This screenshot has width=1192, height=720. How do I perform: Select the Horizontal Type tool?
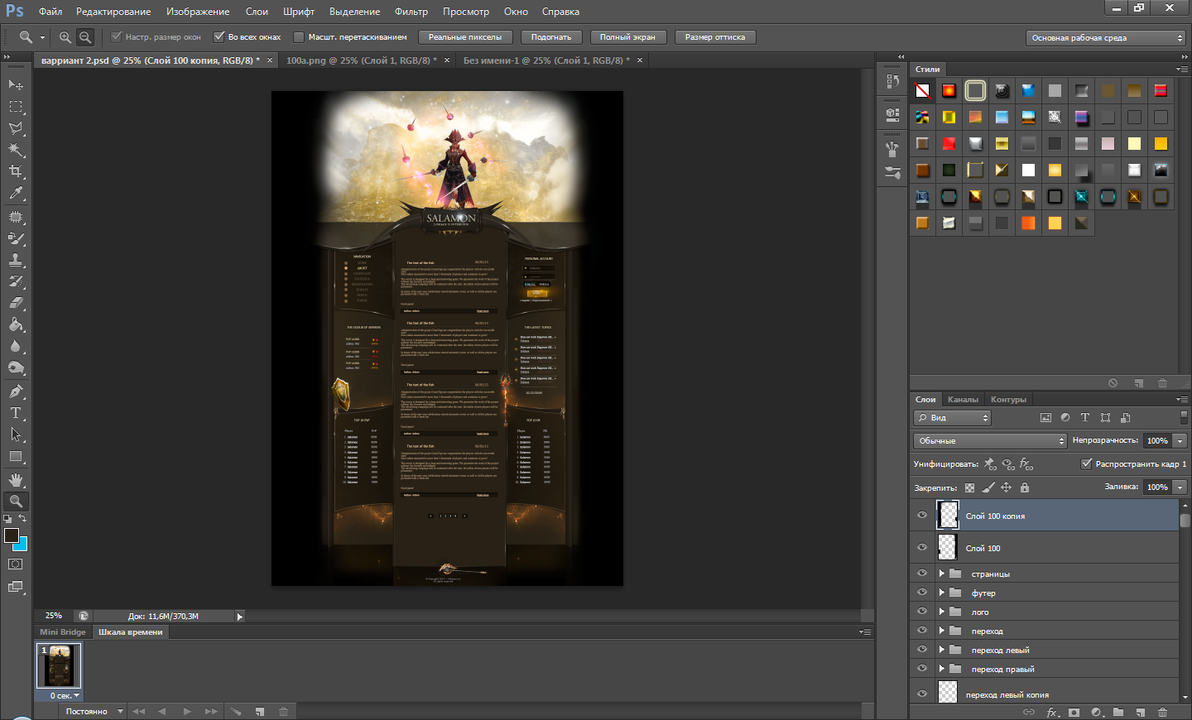click(x=16, y=412)
